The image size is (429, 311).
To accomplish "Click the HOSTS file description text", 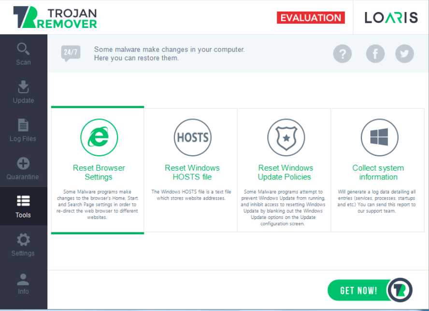I will tap(191, 195).
